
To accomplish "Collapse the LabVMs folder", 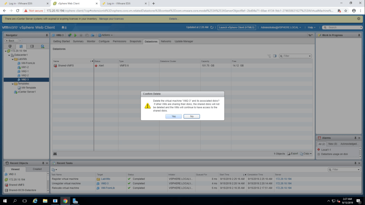I will point(13,59).
